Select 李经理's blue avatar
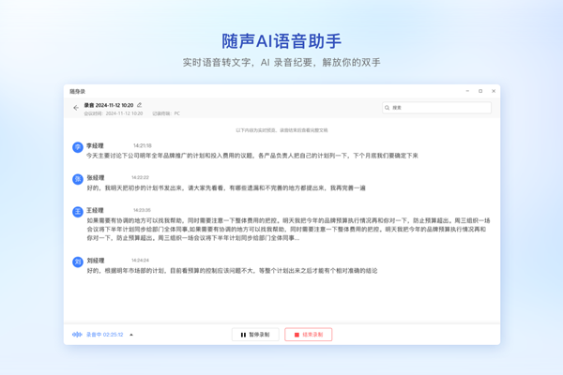The width and height of the screenshot is (563, 375). pyautogui.click(x=78, y=147)
